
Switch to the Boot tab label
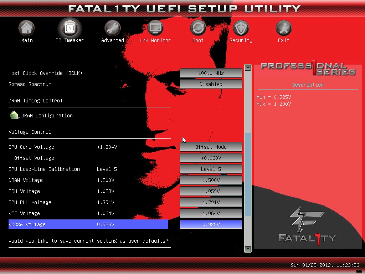click(198, 40)
